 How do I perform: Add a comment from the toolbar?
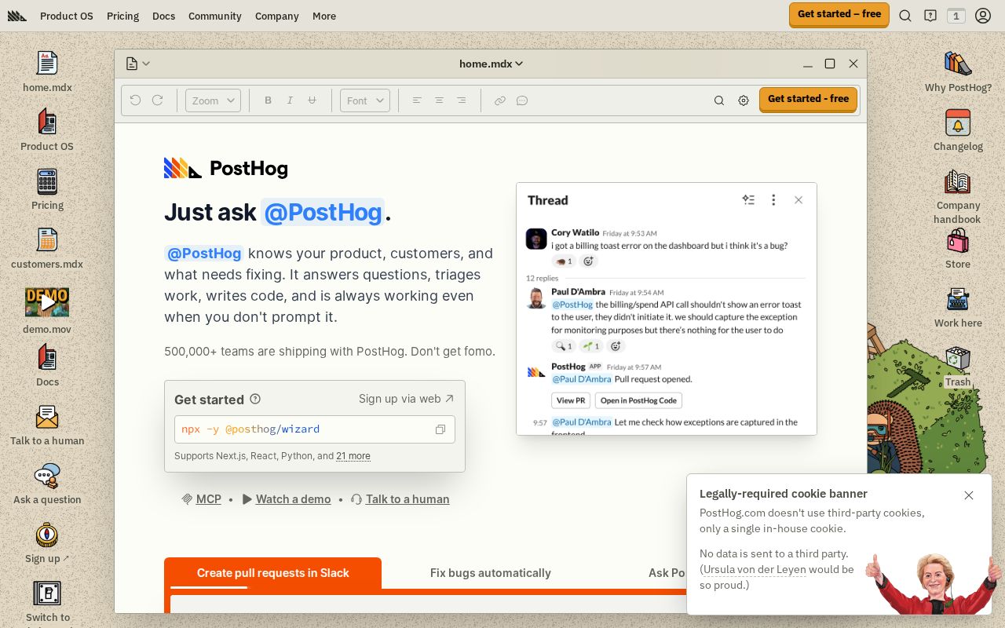point(521,100)
